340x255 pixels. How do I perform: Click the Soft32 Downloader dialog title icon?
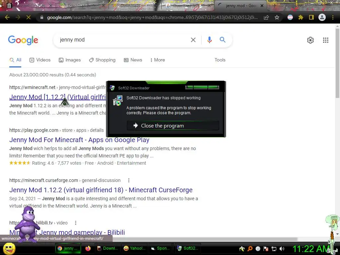click(112, 88)
